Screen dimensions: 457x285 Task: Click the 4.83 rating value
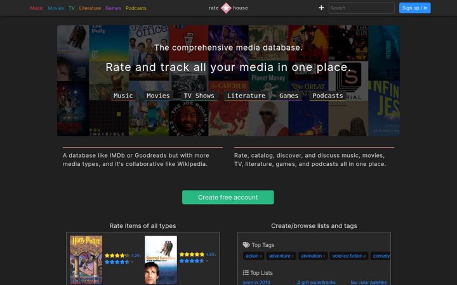coord(210,255)
